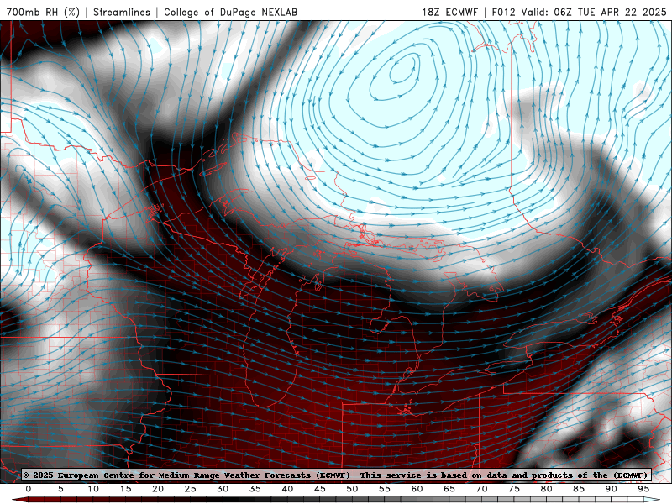Viewport: 672px width, 504px height.
Task: Click "Valid: 06Z TUE APR 22 2025" text
Action: [594, 12]
